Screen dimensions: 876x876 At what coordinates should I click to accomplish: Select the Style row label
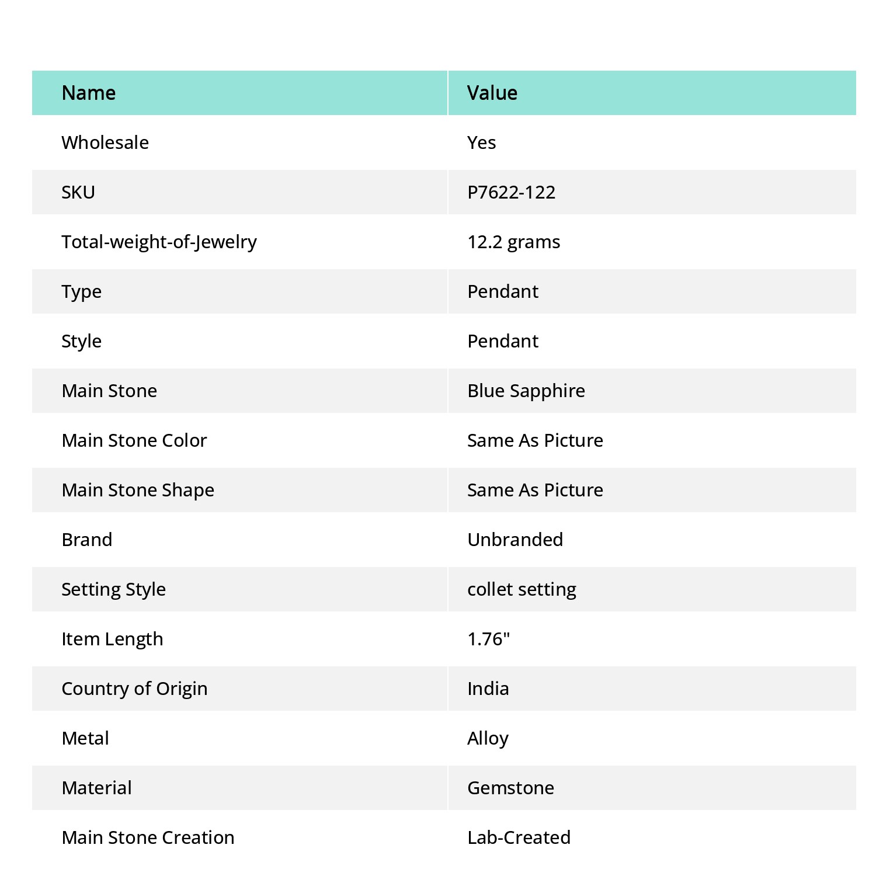pos(82,341)
